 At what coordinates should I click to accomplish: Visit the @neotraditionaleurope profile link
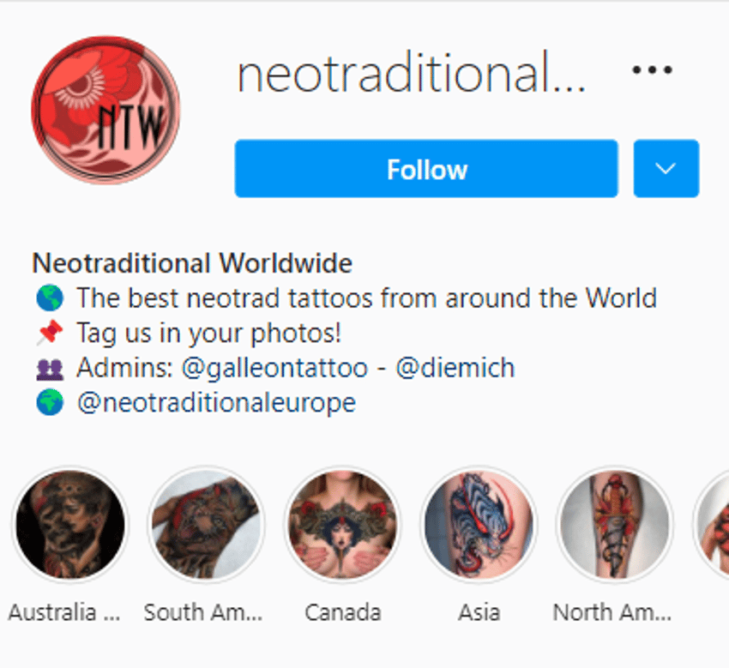[x=217, y=402]
